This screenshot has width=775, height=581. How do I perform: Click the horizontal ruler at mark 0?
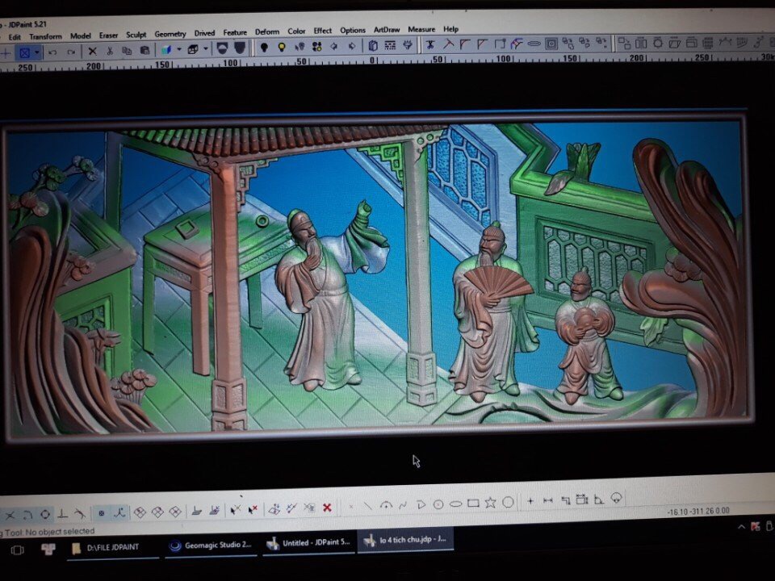(x=373, y=61)
